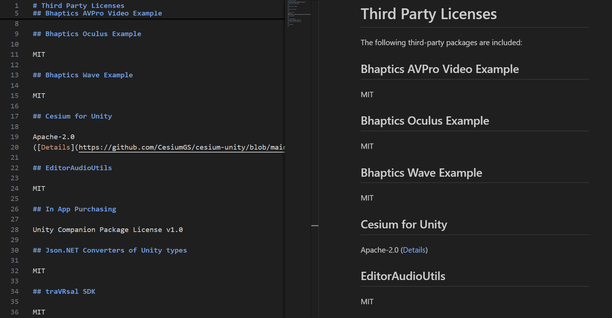612x318 pixels.
Task: Click 'MIT' under preview Wave Example heading
Action: click(x=367, y=198)
